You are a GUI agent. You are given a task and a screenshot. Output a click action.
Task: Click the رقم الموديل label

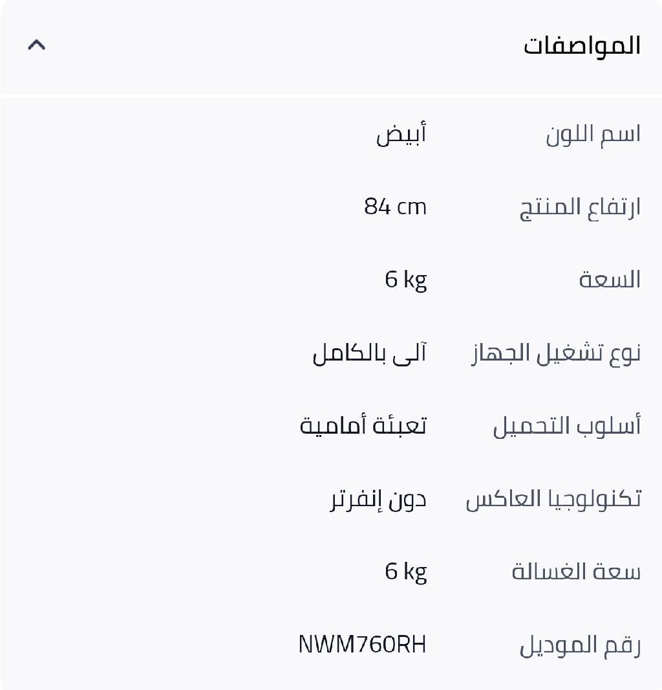pos(580,645)
